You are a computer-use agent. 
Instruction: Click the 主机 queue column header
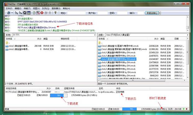pos(107,88)
